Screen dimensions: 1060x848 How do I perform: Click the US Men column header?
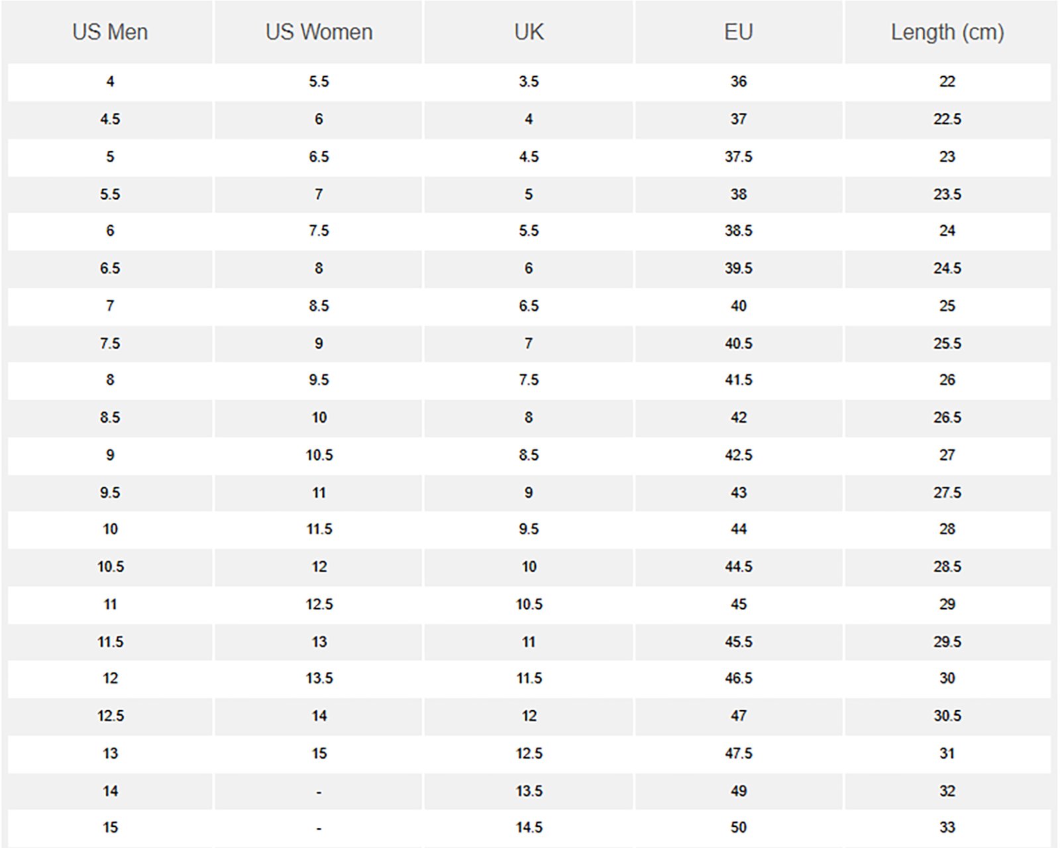110,32
